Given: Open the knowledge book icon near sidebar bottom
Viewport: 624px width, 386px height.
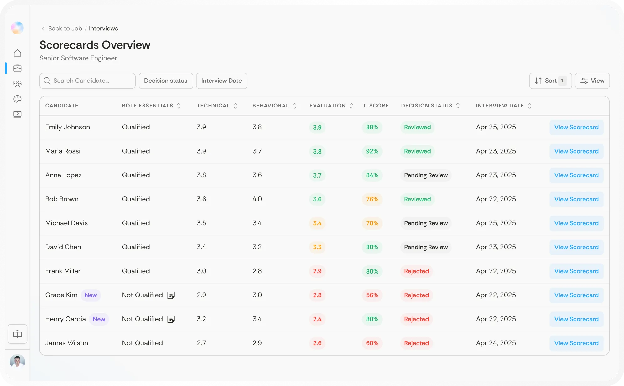Looking at the screenshot, I should (17, 334).
